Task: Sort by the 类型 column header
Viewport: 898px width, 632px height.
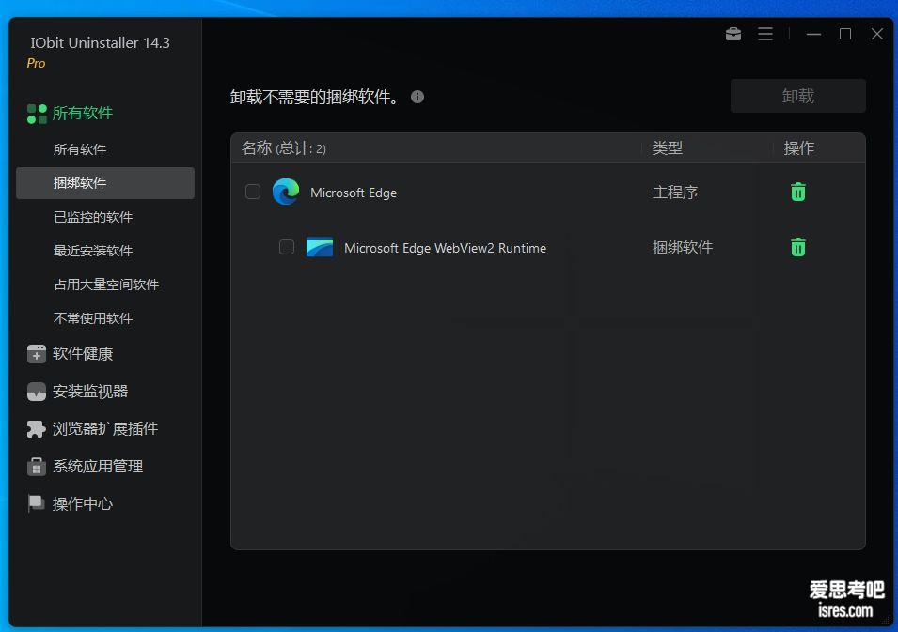Action: [x=668, y=148]
